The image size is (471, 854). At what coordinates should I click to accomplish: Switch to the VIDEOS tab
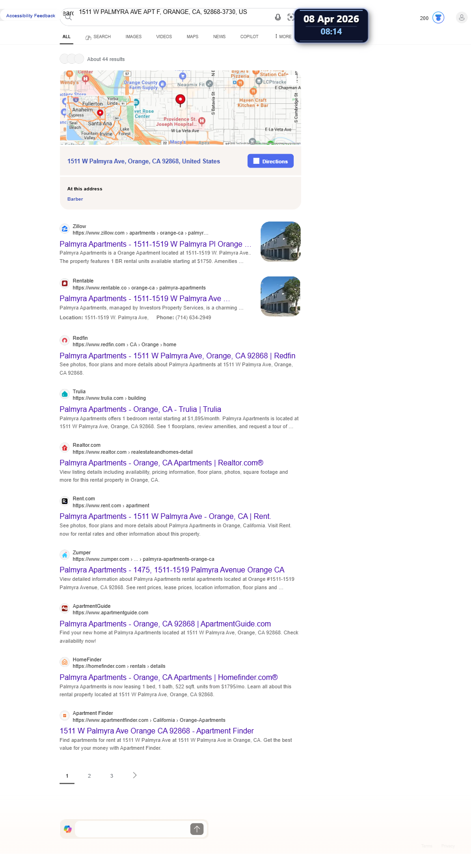point(164,37)
